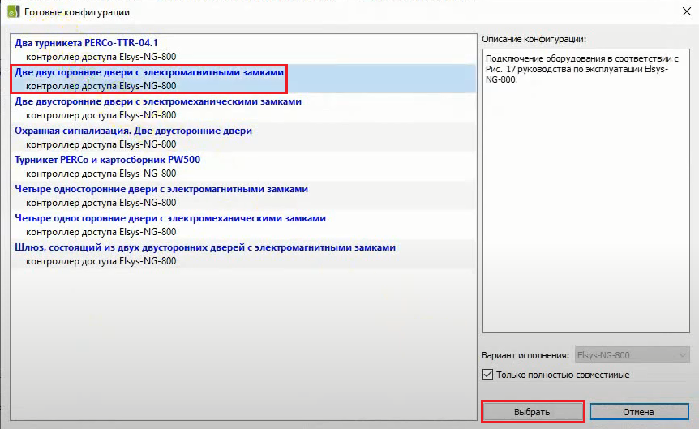This screenshot has height=429, width=699.
Task: Select Две двусторонние двери с электромагнитными замками
Action: (x=243, y=79)
